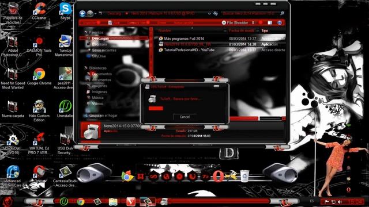Open Halo Custom Edition desktop icon
Image resolution: width=369 pixels, height=207 pixels.
coord(39,111)
